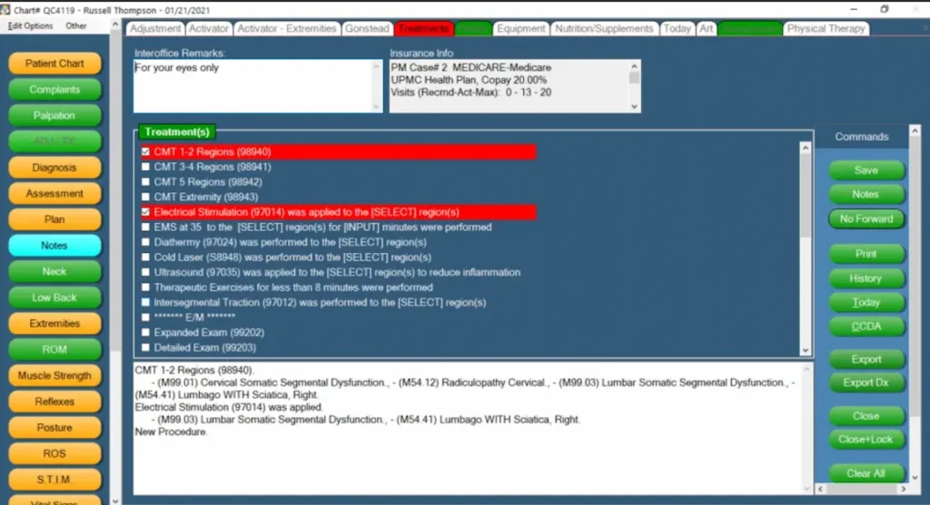Check the EMS at 35 checkbox

(x=145, y=227)
